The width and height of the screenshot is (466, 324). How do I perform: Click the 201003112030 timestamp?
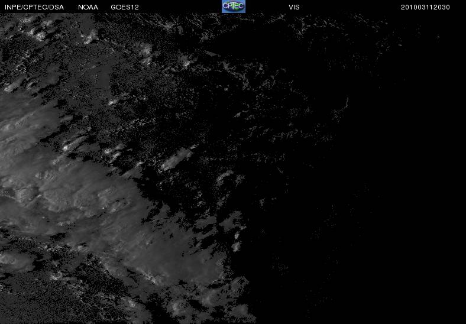pos(425,7)
